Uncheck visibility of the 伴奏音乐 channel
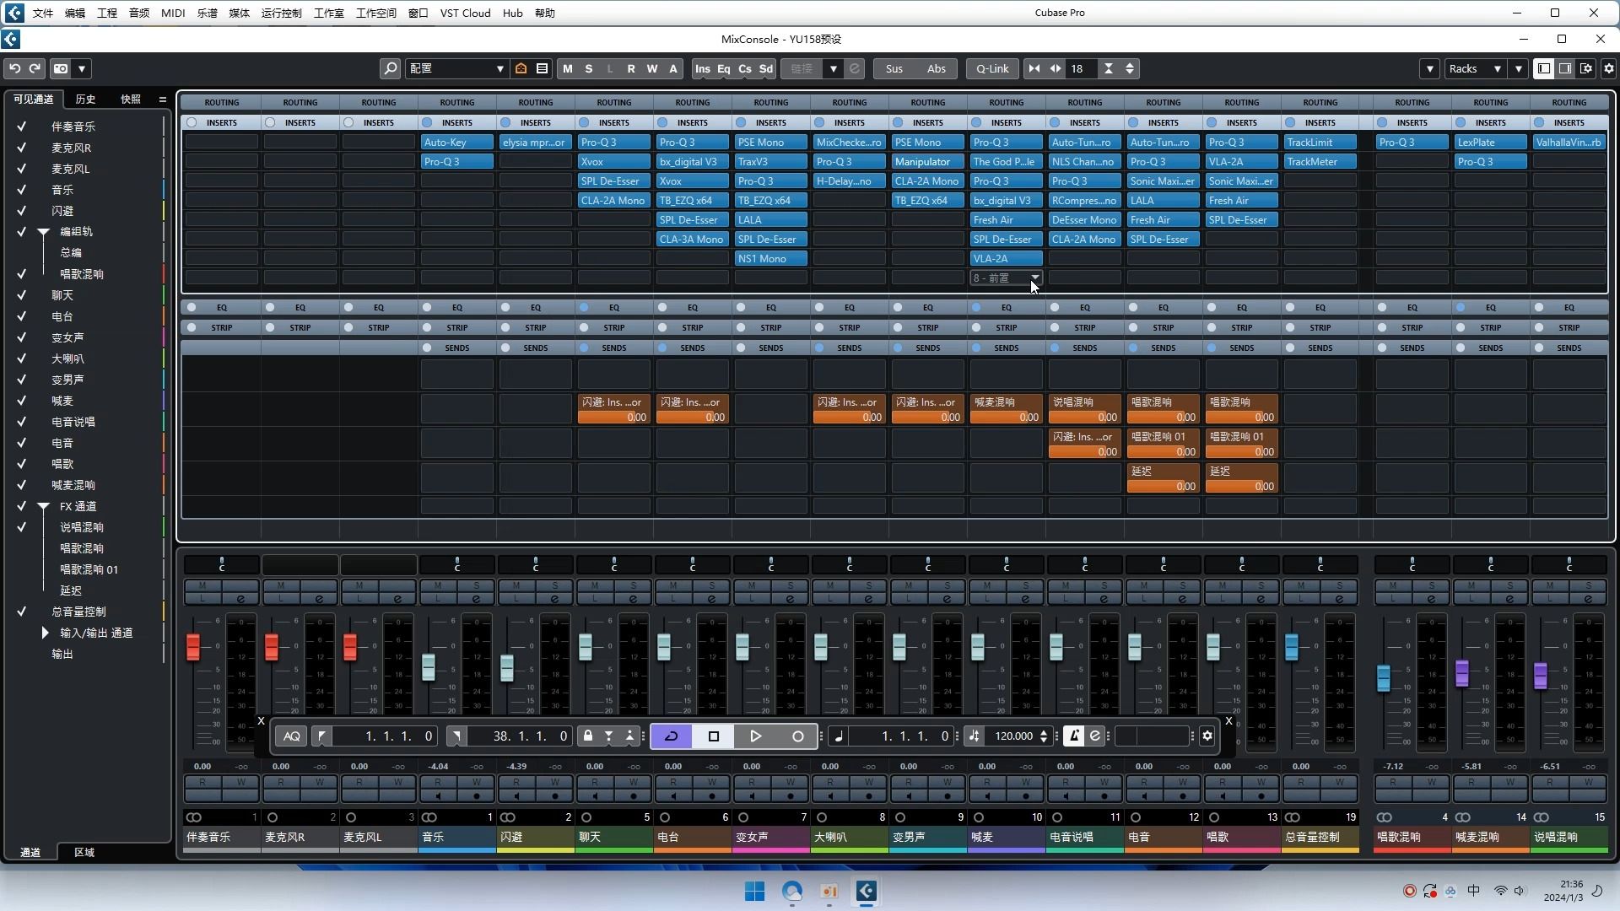This screenshot has height=911, width=1620. [21, 126]
